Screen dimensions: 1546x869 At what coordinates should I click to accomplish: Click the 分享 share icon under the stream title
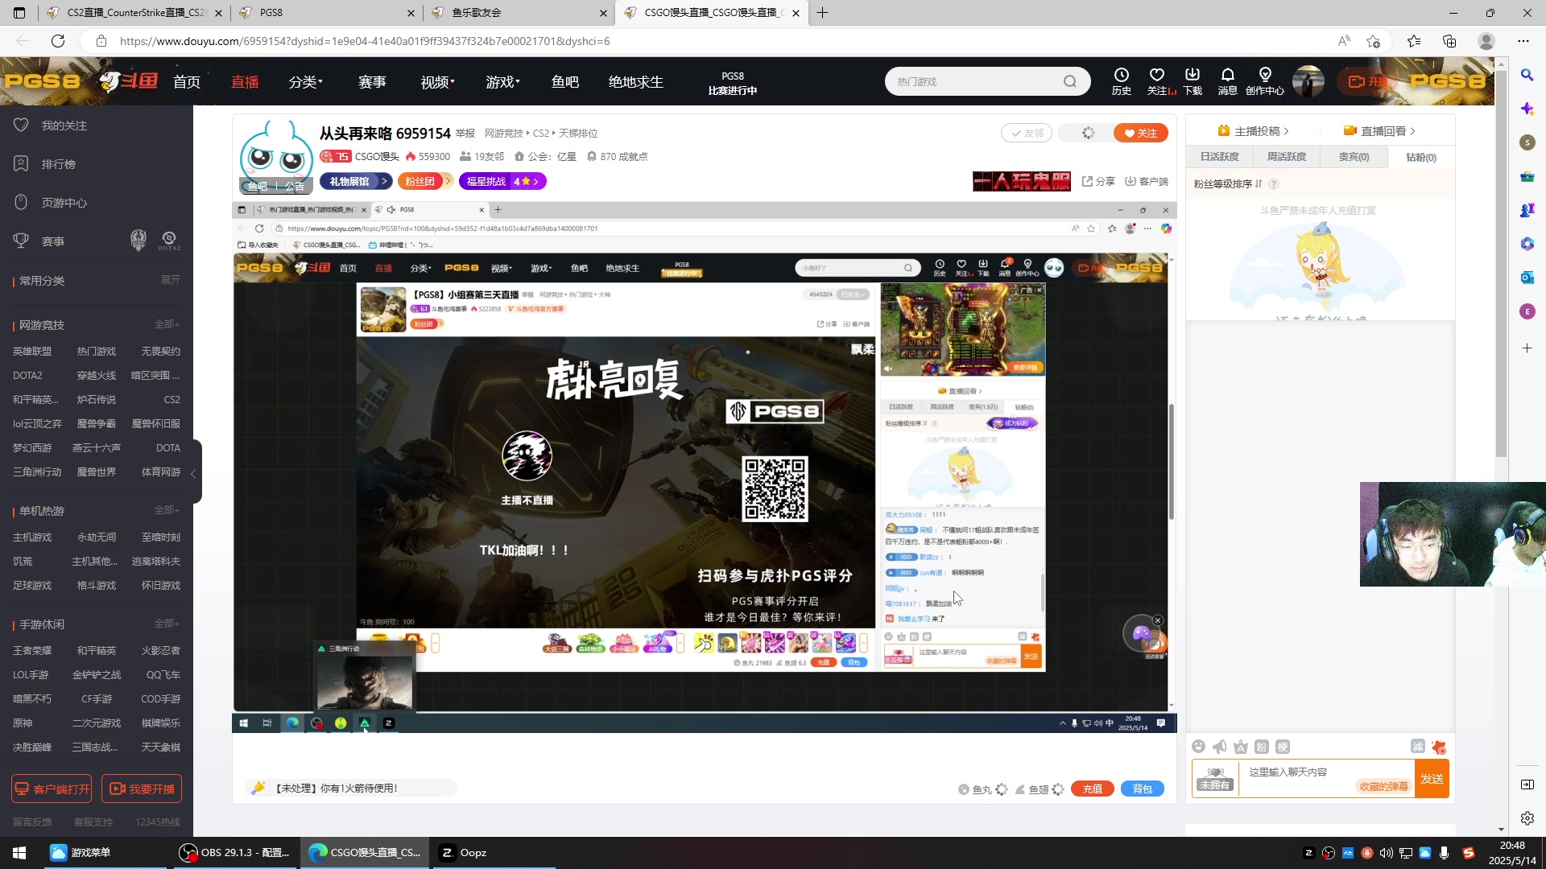(1098, 182)
